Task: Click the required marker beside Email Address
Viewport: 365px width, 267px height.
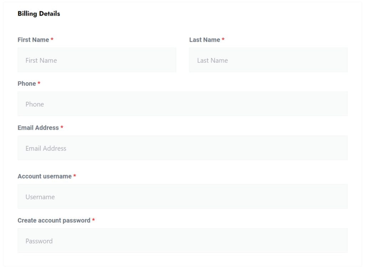Action: point(62,127)
